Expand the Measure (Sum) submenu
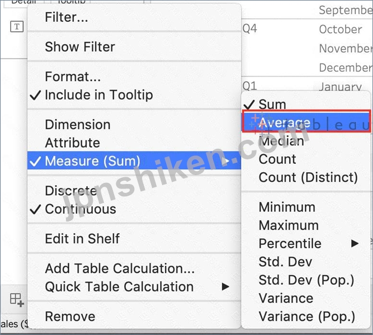The width and height of the screenshot is (373, 335). pyautogui.click(x=134, y=161)
